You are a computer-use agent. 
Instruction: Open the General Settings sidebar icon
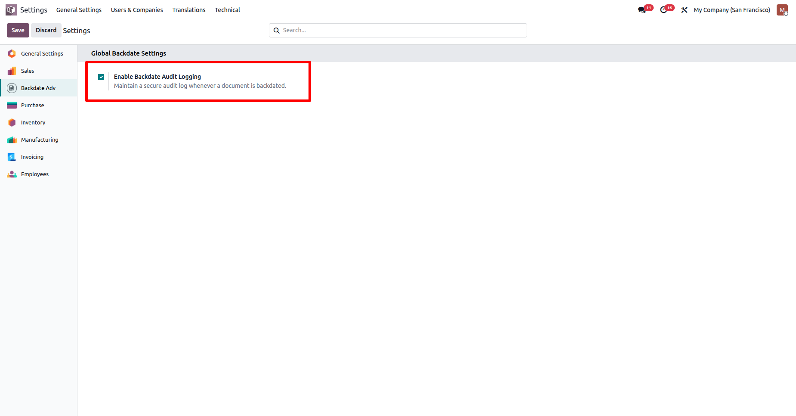(12, 53)
